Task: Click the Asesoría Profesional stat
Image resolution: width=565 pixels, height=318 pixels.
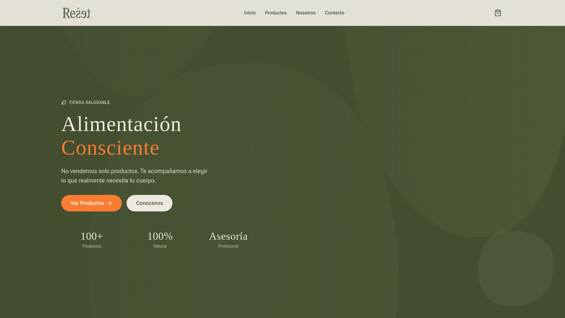Action: [228, 240]
